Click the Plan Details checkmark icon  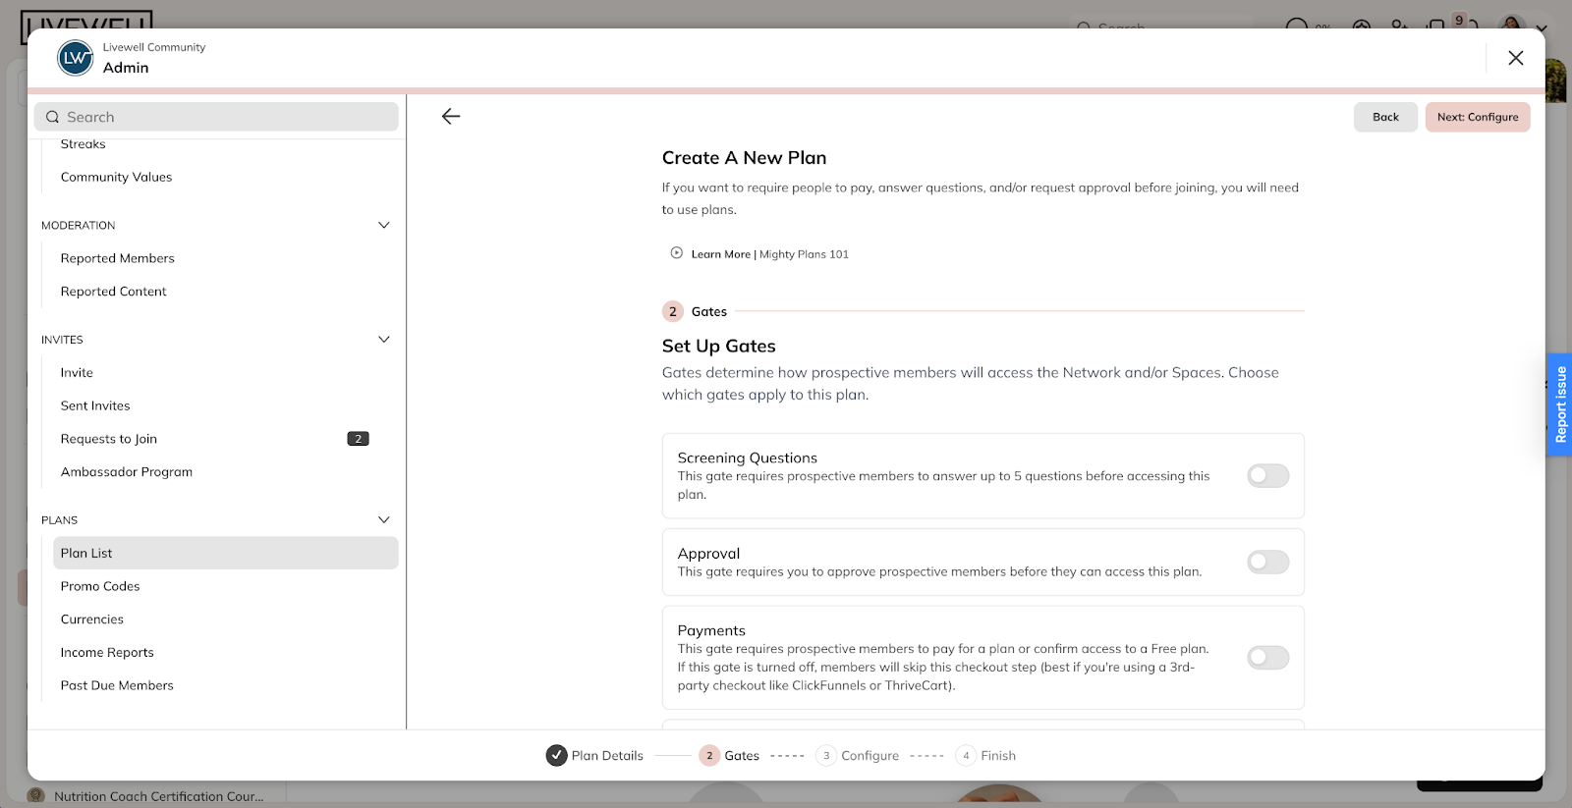tap(556, 755)
